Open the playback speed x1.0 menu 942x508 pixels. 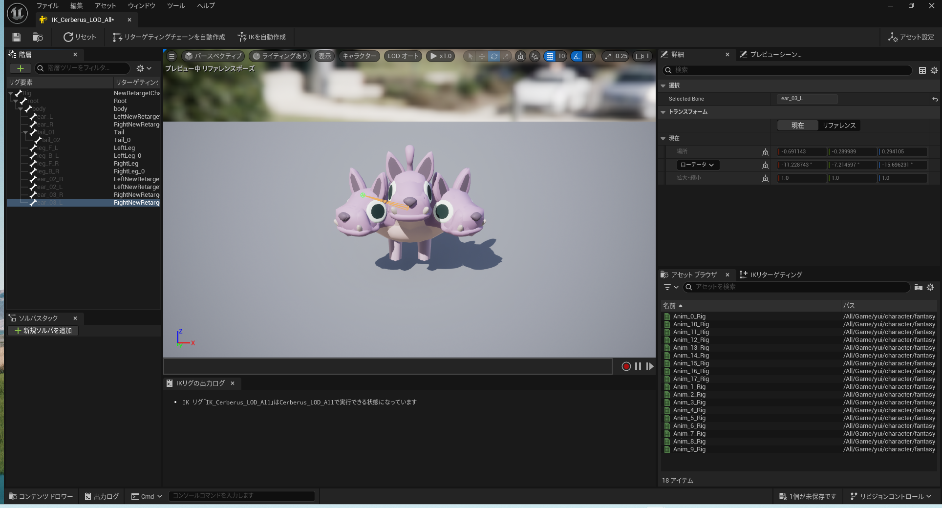tap(441, 56)
